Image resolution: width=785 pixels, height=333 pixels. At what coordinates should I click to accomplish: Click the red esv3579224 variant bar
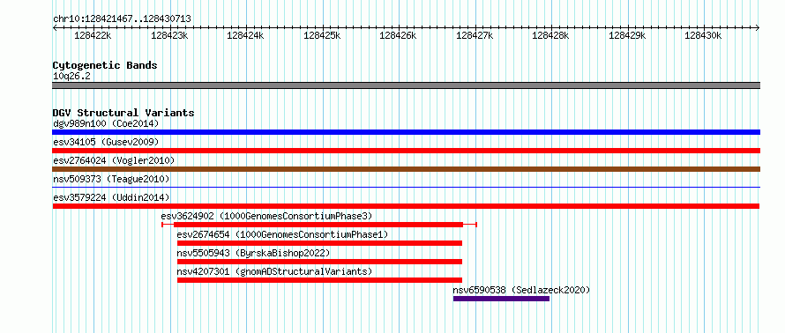(406, 206)
